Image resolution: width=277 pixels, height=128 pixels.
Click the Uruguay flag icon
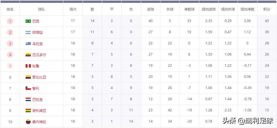pos(28,44)
